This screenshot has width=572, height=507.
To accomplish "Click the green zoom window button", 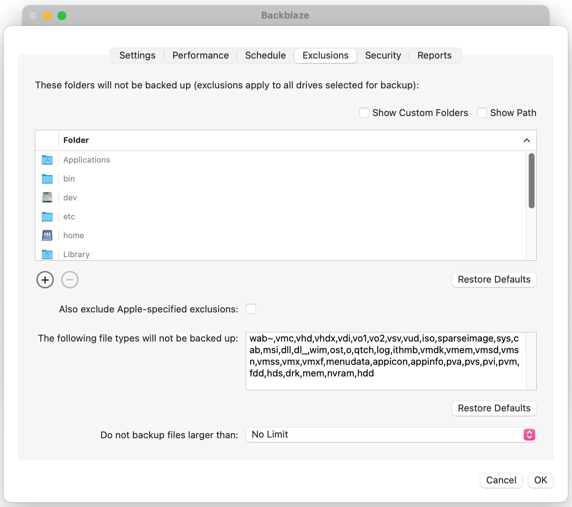I will point(62,16).
